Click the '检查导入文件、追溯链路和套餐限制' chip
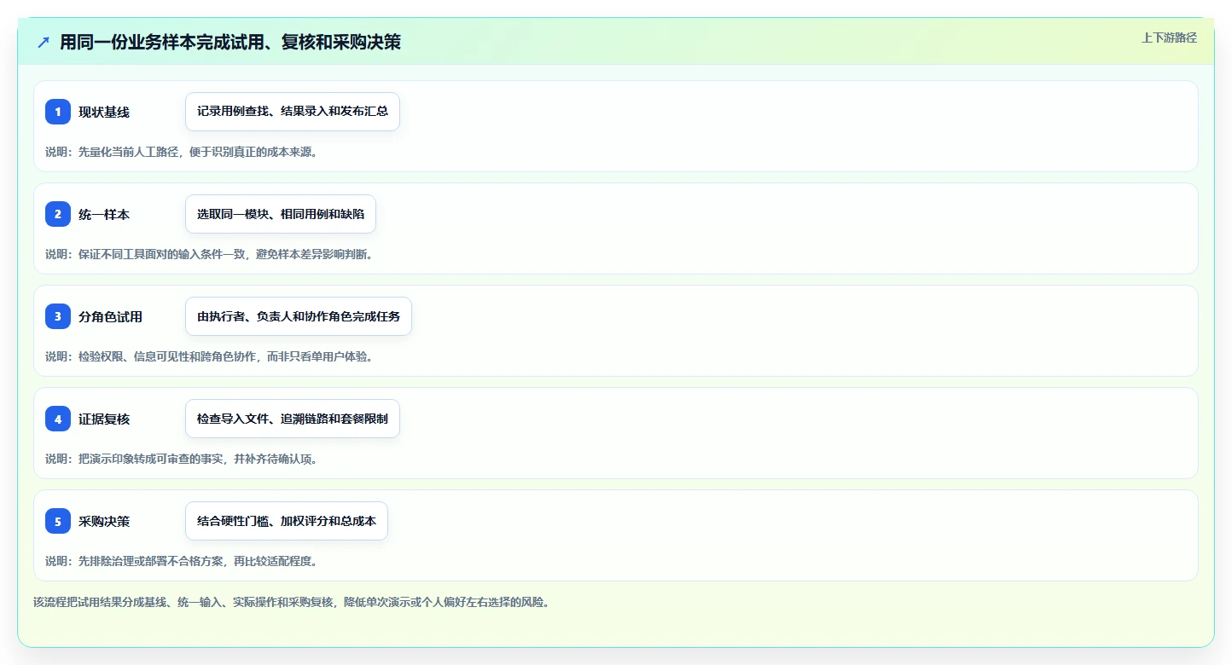The image size is (1232, 665). [x=293, y=419]
